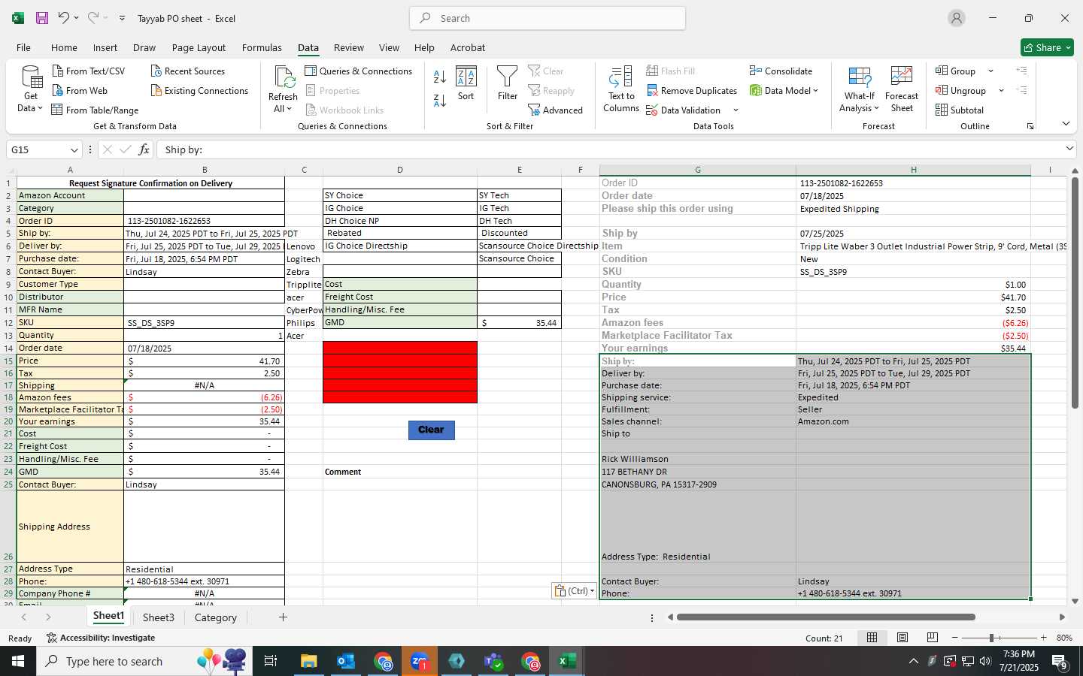Click the Windows Start button
This screenshot has height=676, width=1083.
(x=18, y=661)
